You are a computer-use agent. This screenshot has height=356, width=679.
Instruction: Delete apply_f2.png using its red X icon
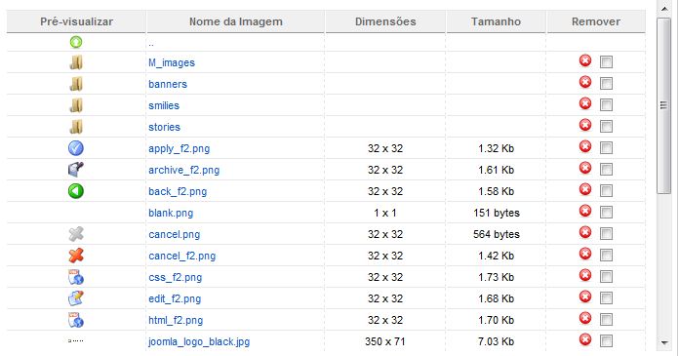click(x=585, y=146)
